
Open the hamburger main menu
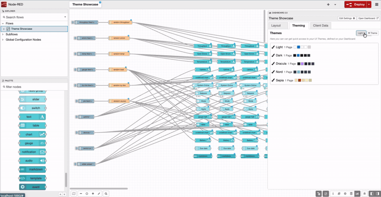click(377, 4)
